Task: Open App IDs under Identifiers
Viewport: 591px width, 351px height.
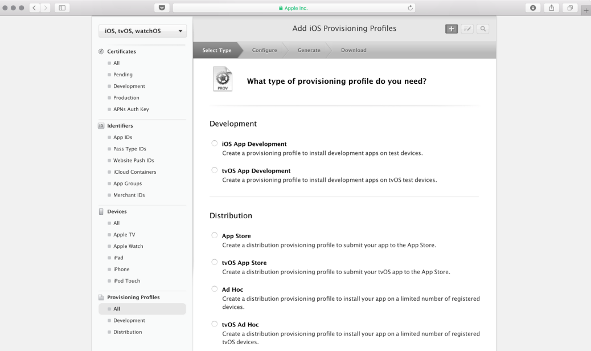Action: click(123, 137)
